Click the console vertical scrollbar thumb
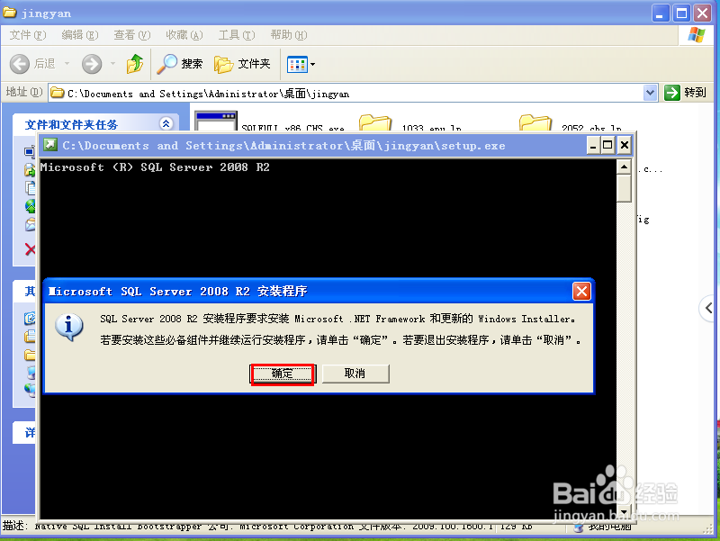The width and height of the screenshot is (720, 541). click(x=624, y=188)
